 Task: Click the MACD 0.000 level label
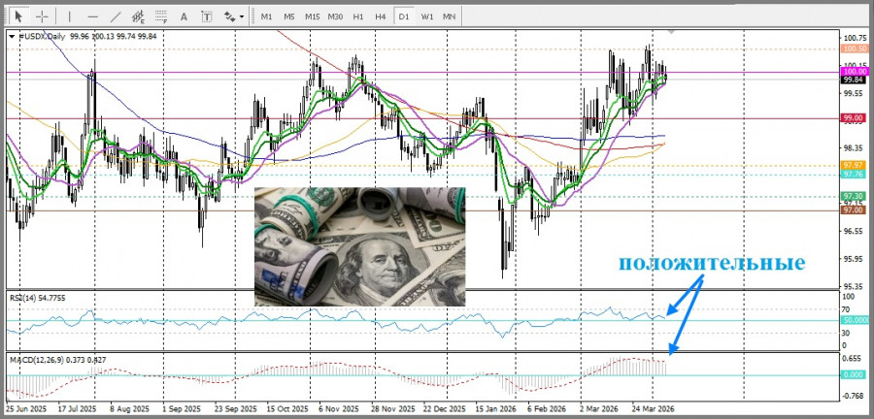tap(855, 375)
